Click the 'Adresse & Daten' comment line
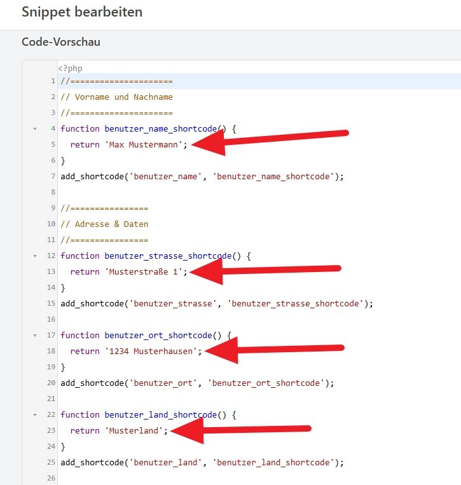 coord(104,224)
